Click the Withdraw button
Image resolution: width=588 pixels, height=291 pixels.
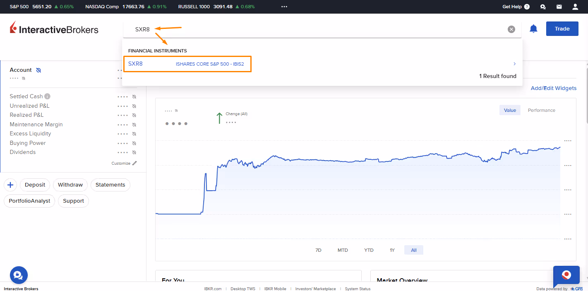pyautogui.click(x=70, y=185)
